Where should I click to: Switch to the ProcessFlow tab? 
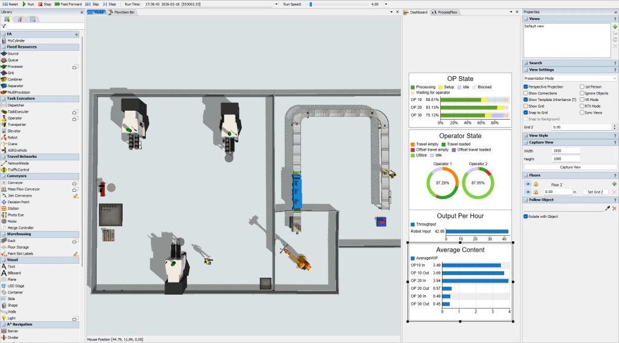(x=447, y=12)
